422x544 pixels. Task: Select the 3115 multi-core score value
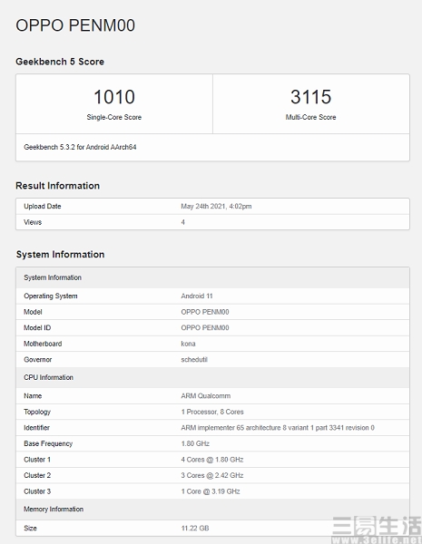(311, 97)
